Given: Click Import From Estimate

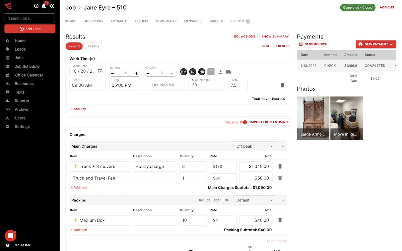Looking at the screenshot, I should (x=269, y=122).
